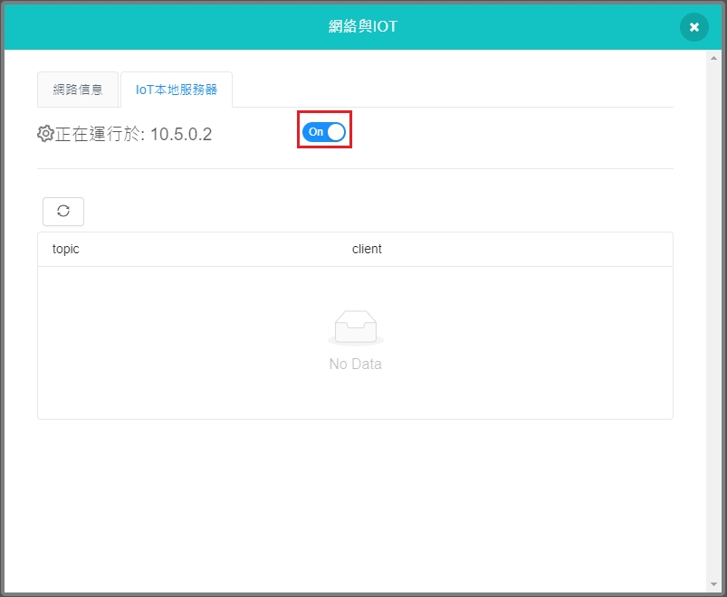This screenshot has height=597, width=727.
Task: Click the vertical scrollbar track
Action: [x=714, y=317]
